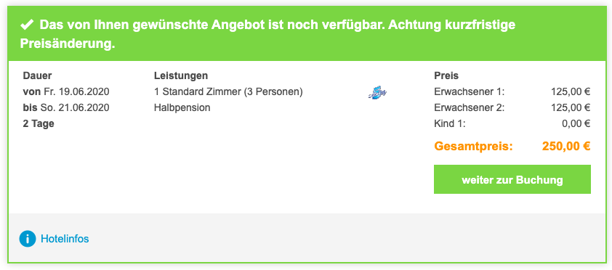Click the end date So. 21.06.2020
Viewport: 612px width, 270px height.
click(75, 107)
